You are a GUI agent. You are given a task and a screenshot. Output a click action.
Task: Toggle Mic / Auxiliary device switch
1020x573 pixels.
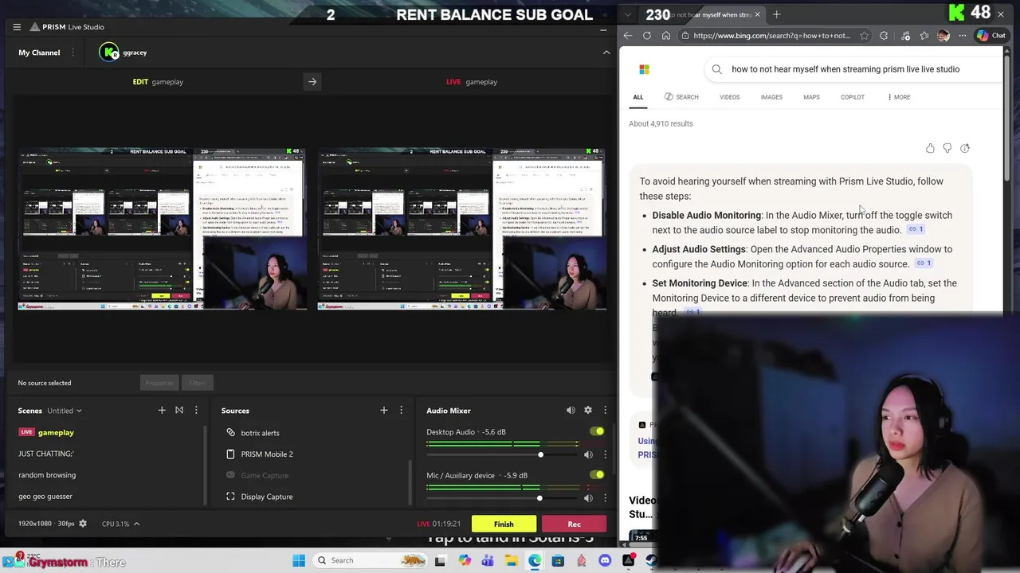[x=597, y=475]
